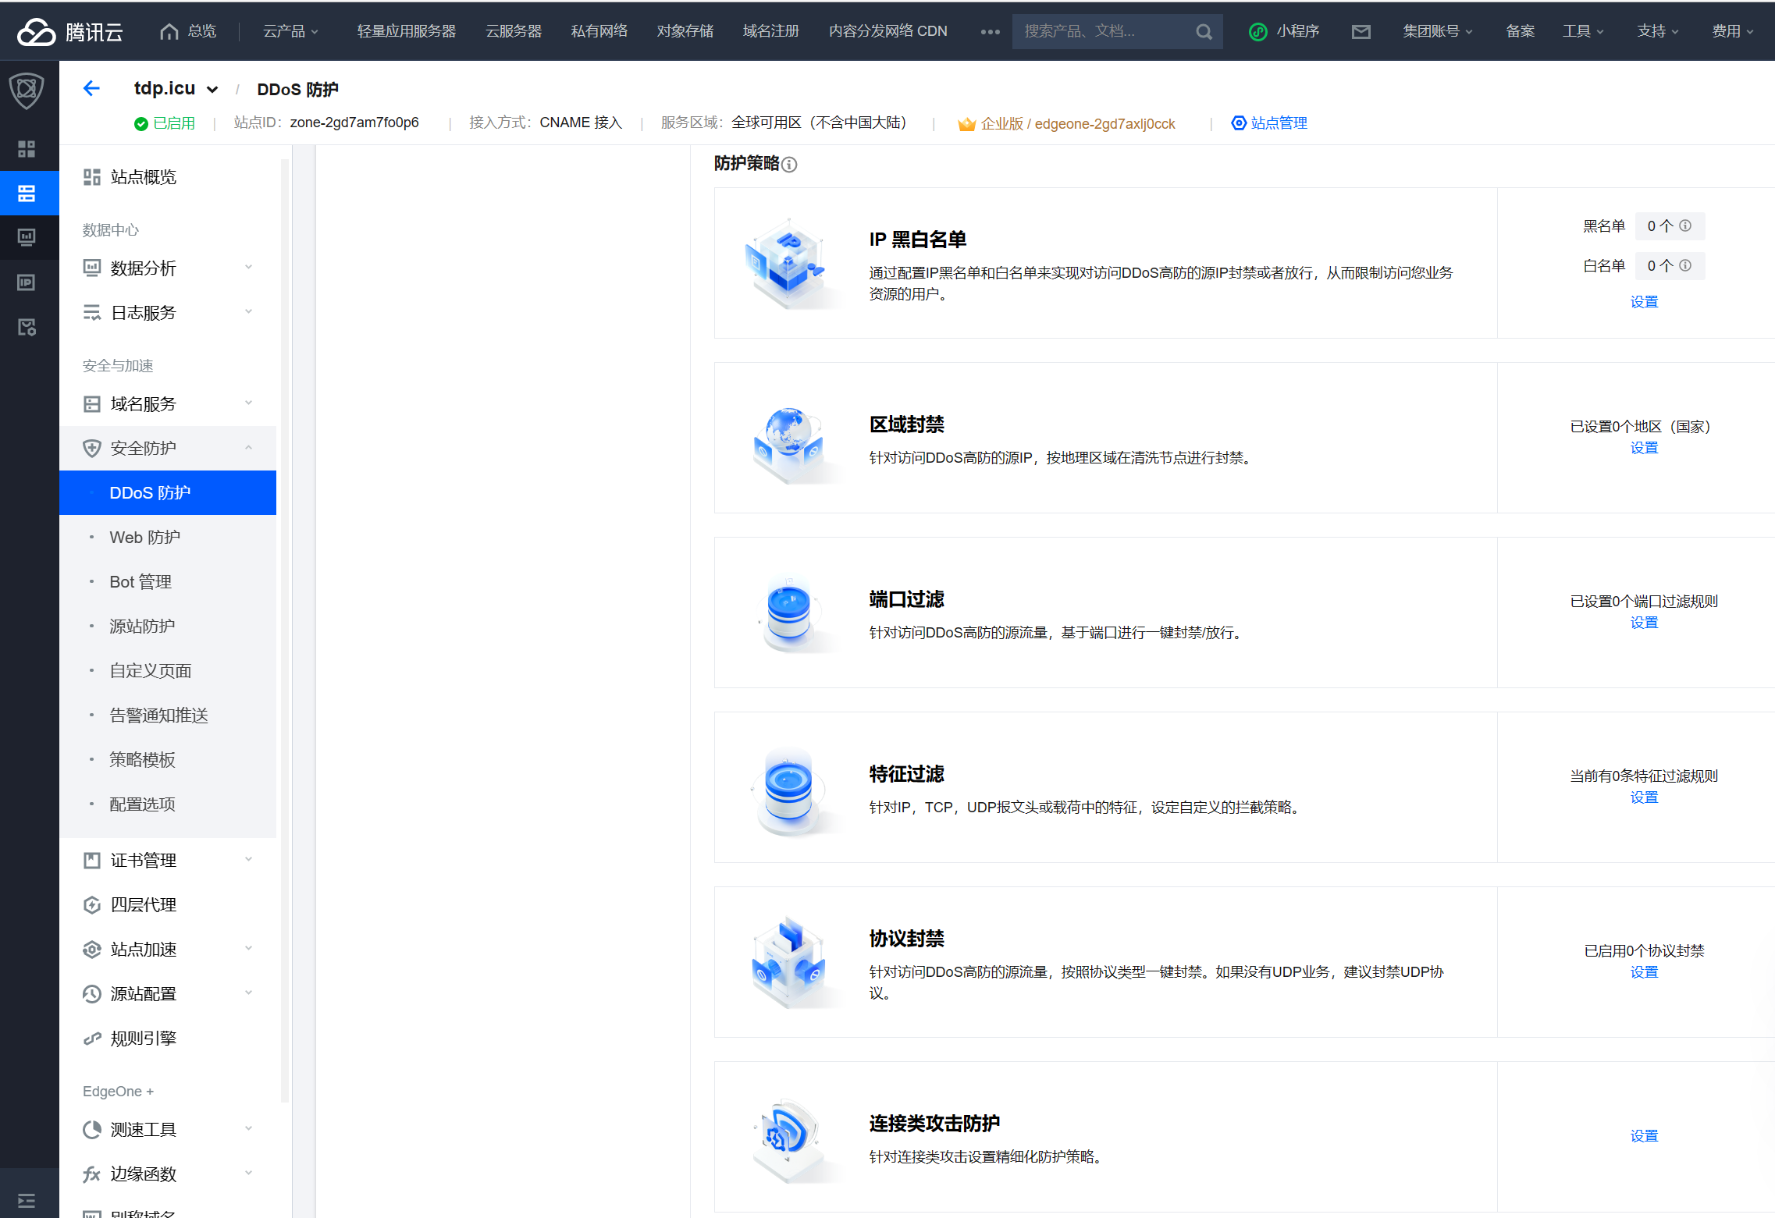
Task: Open the 费用 dropdown menu
Action: click(x=1733, y=31)
